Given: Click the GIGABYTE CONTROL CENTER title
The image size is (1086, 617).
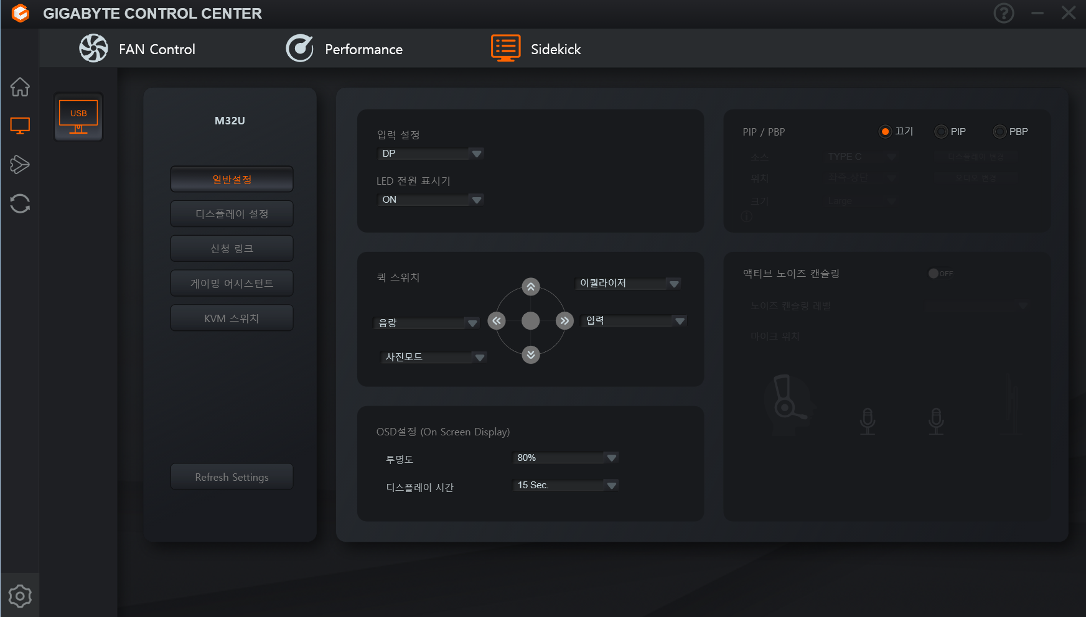Looking at the screenshot, I should (x=152, y=13).
